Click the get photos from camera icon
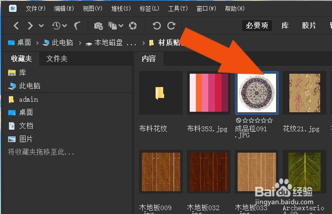Viewport: 332px width, 214px height. (99, 26)
